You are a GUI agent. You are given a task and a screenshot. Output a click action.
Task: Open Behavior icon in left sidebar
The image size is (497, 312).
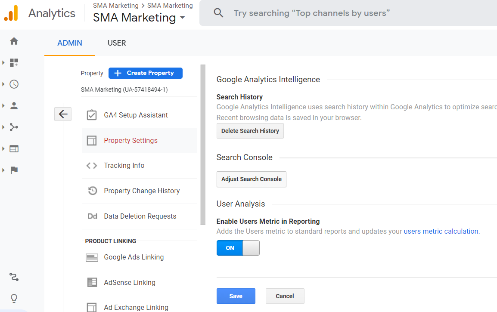coord(14,149)
